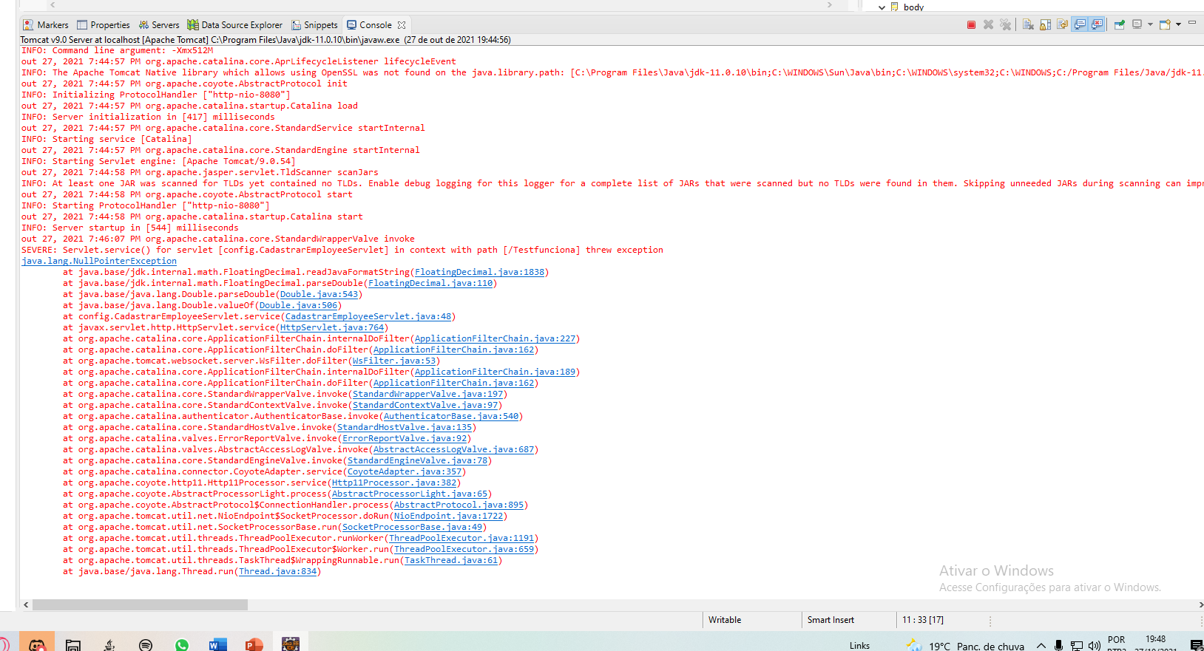Toggle Show Console When Standard Error Changes
This screenshot has width=1204, height=651.
(x=1097, y=24)
